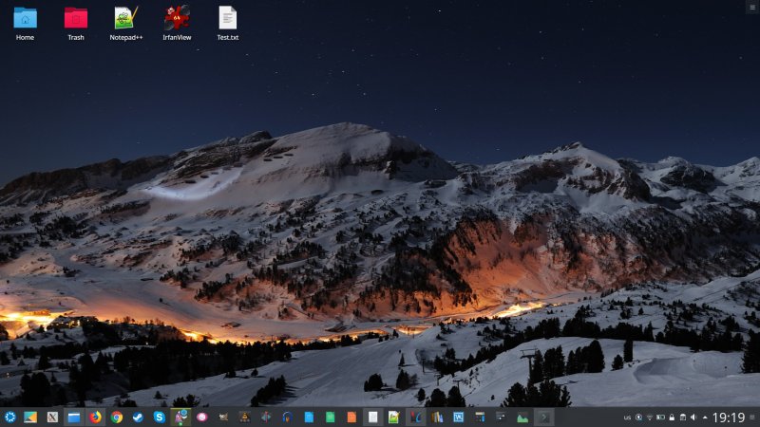This screenshot has width=760, height=427.
Task: Launch Google Chrome from the taskbar
Action: pos(117,417)
